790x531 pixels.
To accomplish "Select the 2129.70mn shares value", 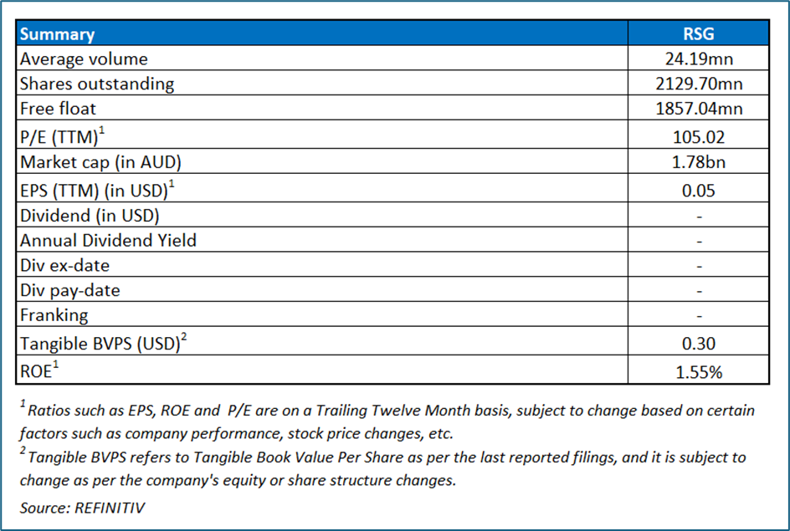I will tap(699, 84).
